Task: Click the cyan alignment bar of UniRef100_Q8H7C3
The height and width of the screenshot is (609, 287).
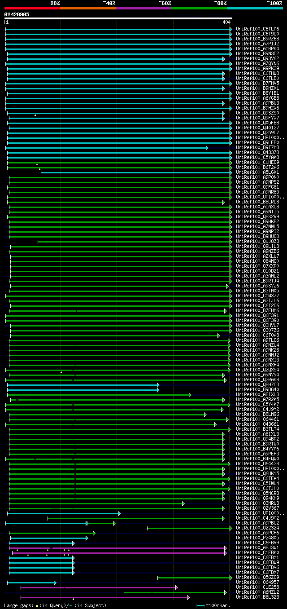Action: (x=83, y=384)
